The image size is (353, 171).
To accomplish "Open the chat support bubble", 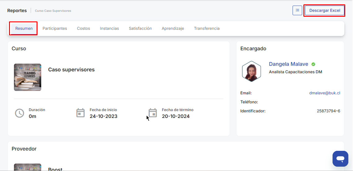I will [x=340, y=159].
